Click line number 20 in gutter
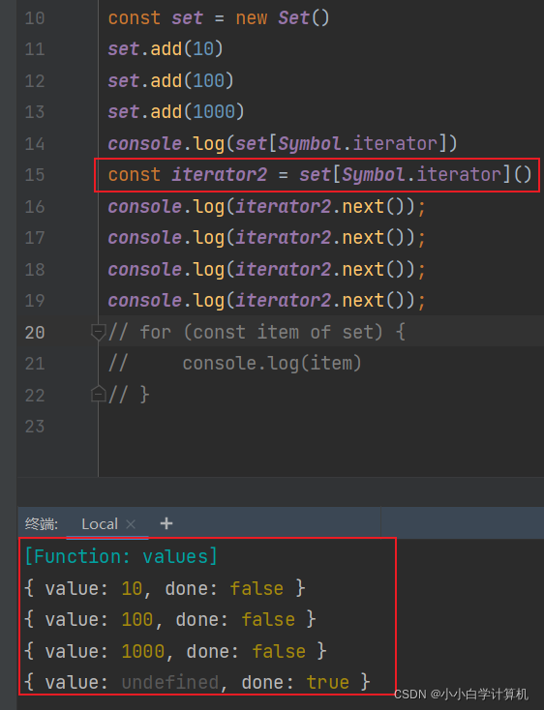The height and width of the screenshot is (710, 544). pos(35,333)
